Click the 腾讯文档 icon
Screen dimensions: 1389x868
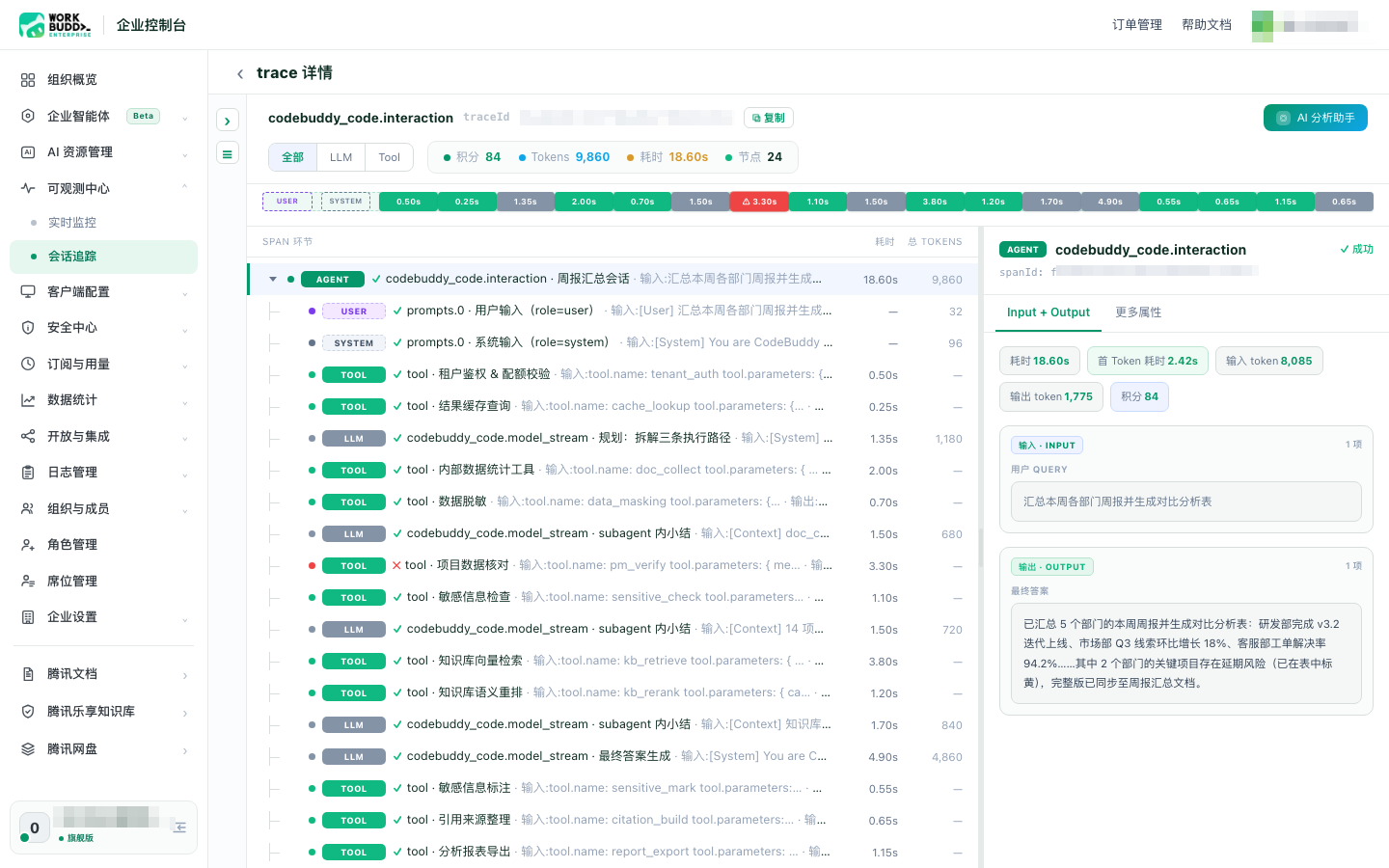click(28, 674)
